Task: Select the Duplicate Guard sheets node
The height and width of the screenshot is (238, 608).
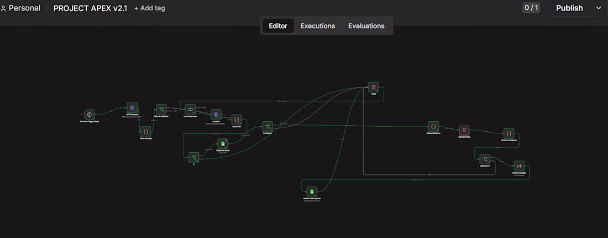Action: [x=223, y=144]
